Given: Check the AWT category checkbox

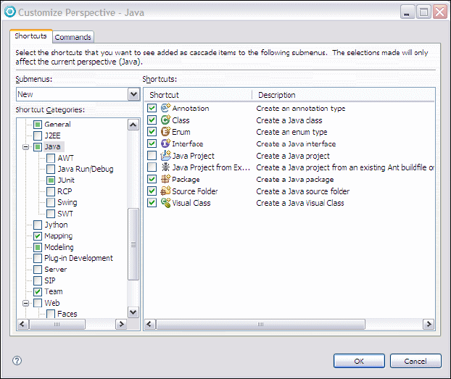Looking at the screenshot, I should click(x=51, y=158).
